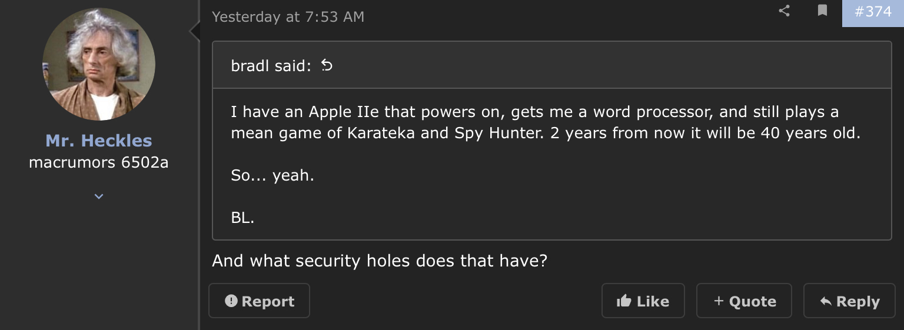Click the thumbs-up icon in the Like button

pyautogui.click(x=624, y=301)
